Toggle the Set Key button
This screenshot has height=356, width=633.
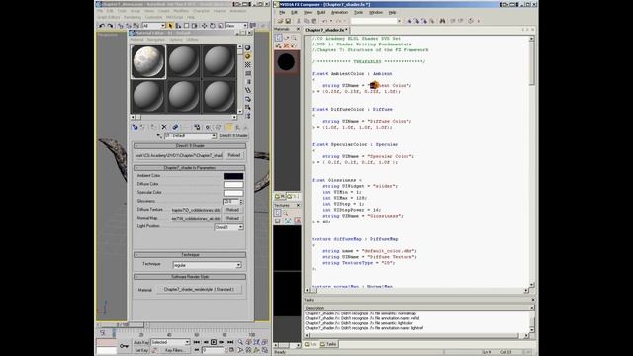(x=141, y=350)
